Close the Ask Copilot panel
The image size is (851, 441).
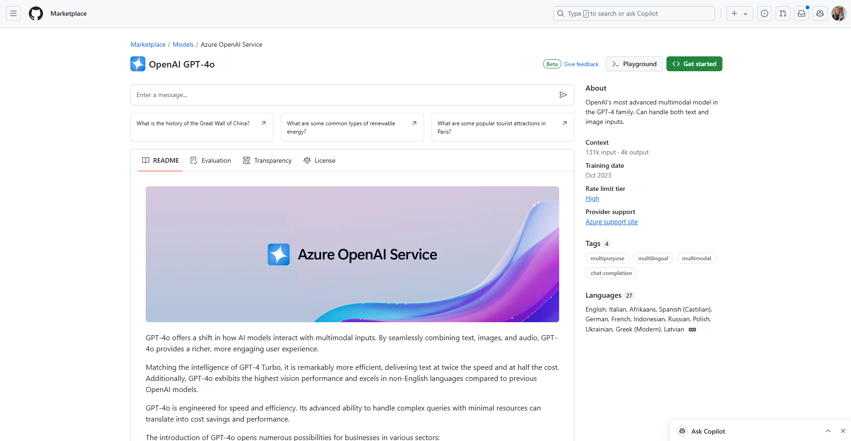(843, 431)
